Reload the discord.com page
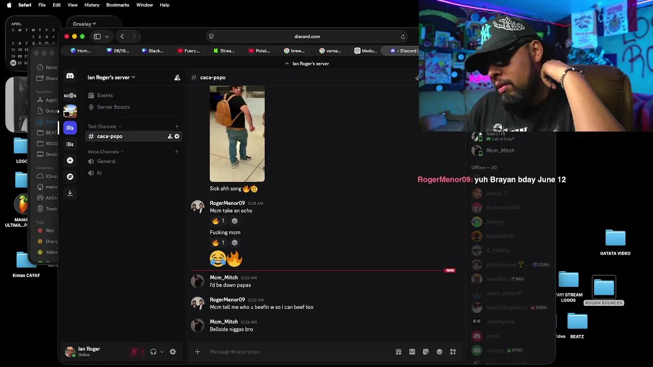This screenshot has width=653, height=367. tap(403, 36)
